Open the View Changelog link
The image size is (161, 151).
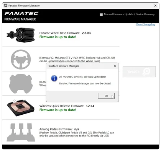(145, 24)
